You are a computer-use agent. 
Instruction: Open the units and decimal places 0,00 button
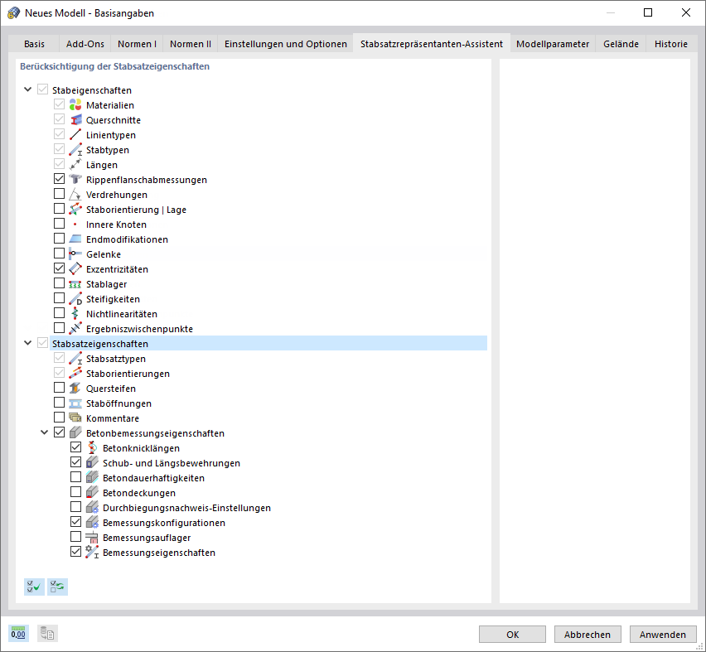point(18,634)
